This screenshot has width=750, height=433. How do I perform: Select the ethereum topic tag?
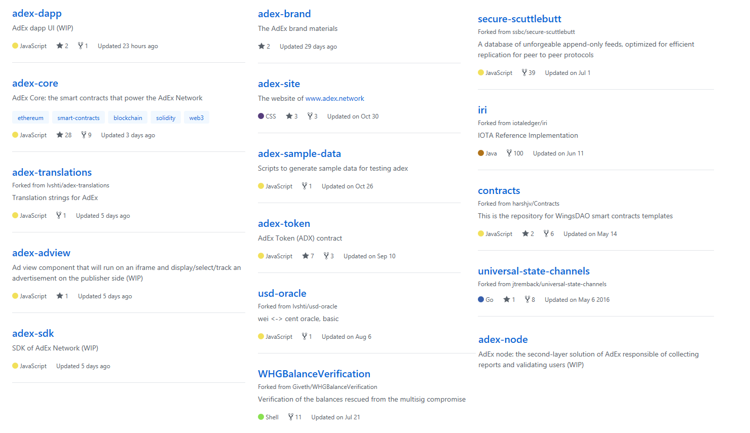tap(30, 117)
